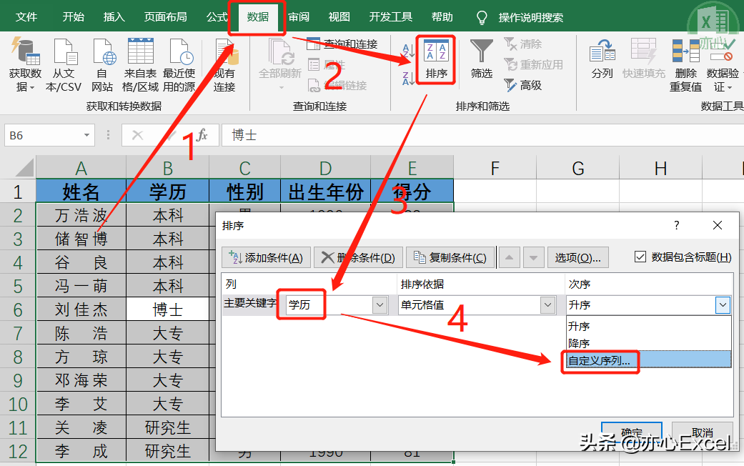
Task: Click 复制条件(C) button
Action: 450,258
